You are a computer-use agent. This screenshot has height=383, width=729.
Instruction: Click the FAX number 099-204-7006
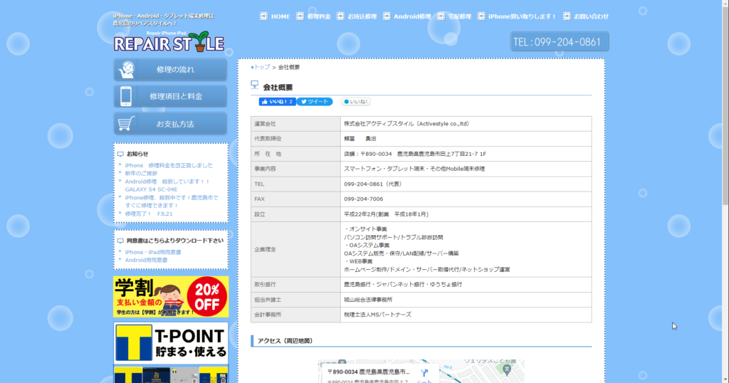(364, 199)
